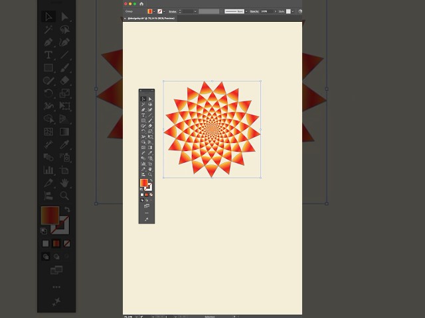Enable Color mode button in small floating toolbar
425x318 pixels.
click(142, 195)
